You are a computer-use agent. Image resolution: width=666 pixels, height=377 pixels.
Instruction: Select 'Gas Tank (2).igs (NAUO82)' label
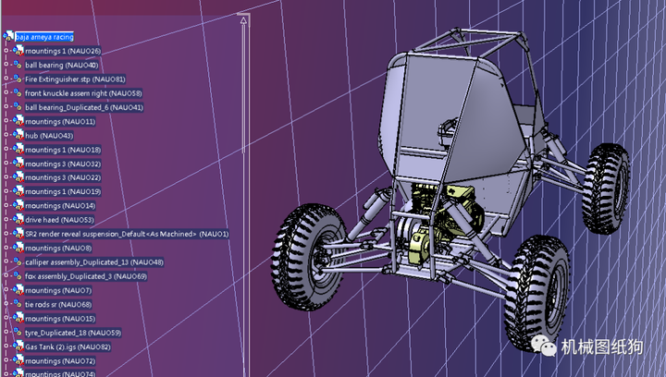point(68,347)
